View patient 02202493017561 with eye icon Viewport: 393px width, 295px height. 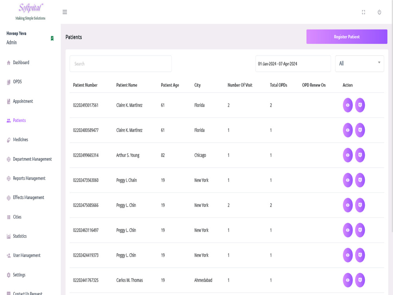348,105
